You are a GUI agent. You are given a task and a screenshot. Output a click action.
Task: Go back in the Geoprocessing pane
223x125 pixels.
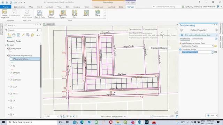click(181, 30)
